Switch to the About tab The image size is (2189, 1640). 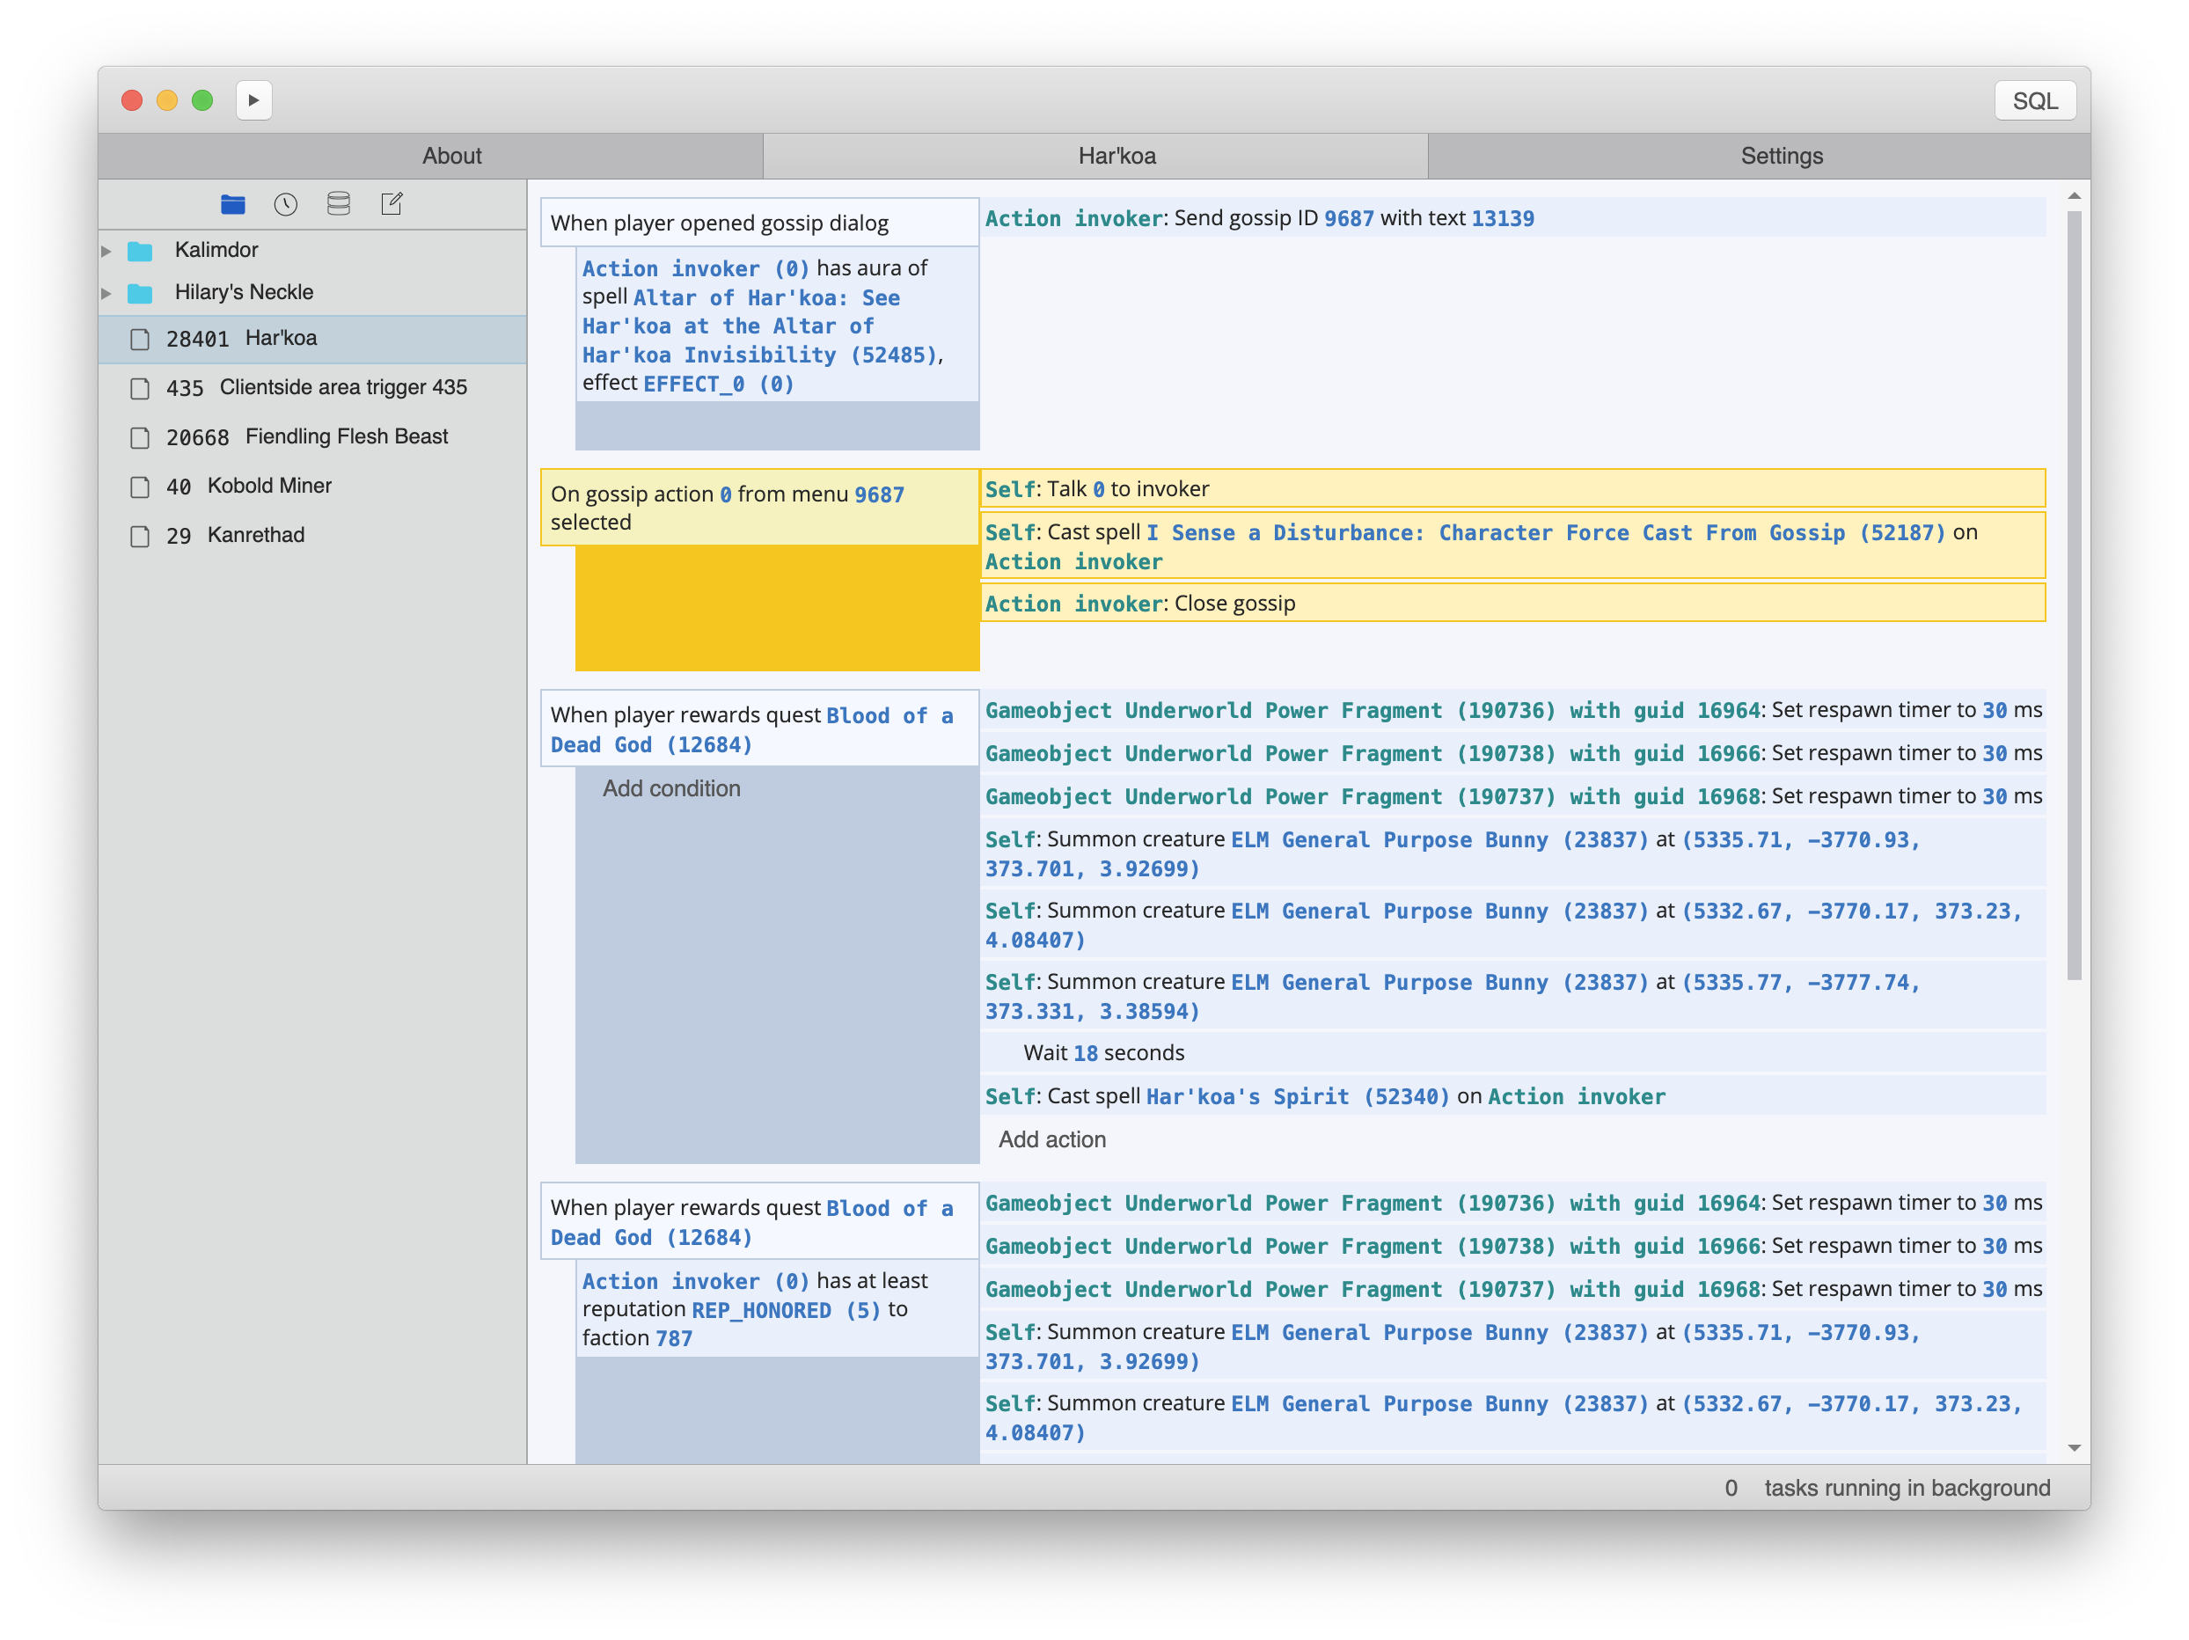click(451, 156)
